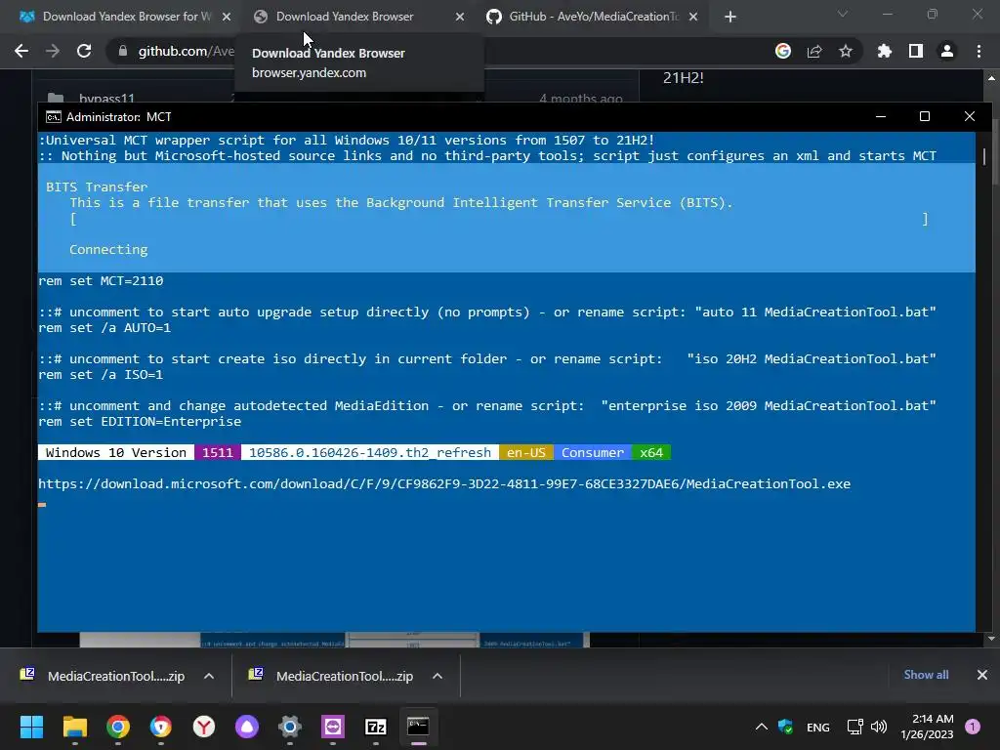Click the Consumer edition label in console
This screenshot has height=750, width=1000.
593,453
